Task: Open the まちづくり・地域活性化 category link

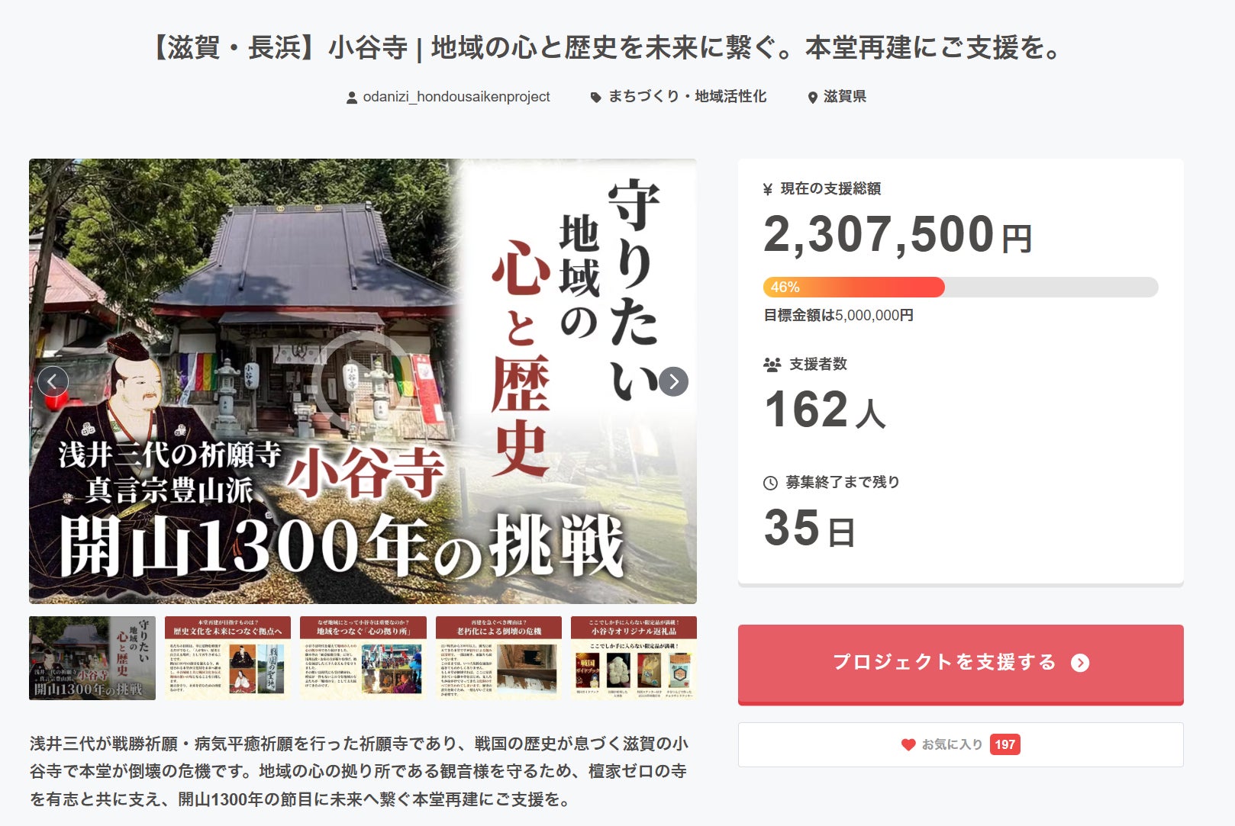Action: click(687, 97)
